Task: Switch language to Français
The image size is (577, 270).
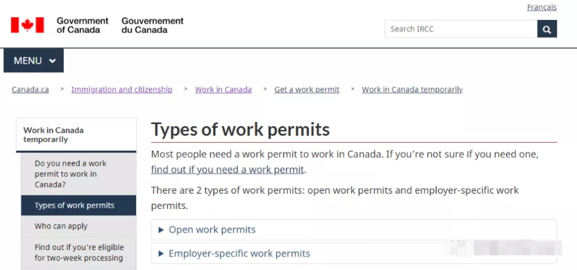Action: click(x=541, y=7)
